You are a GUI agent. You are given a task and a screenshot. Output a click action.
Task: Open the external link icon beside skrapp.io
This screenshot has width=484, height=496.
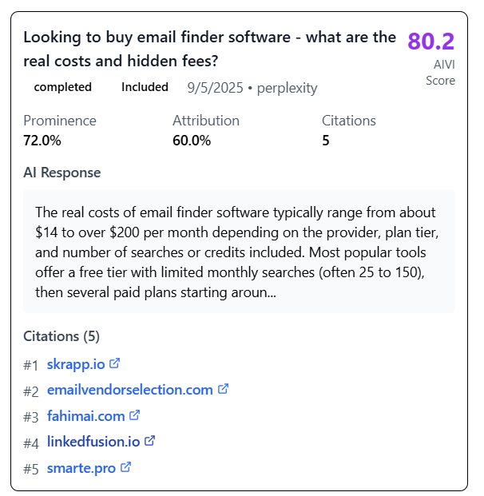click(x=114, y=363)
